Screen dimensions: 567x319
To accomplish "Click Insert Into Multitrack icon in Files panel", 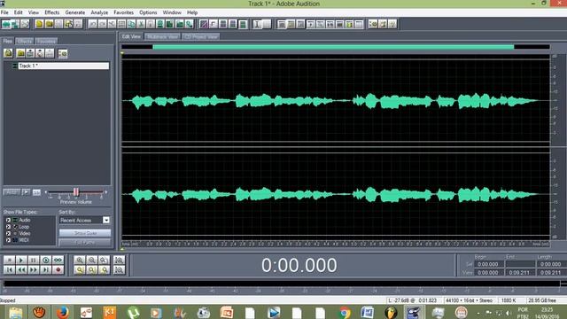I will (30, 53).
